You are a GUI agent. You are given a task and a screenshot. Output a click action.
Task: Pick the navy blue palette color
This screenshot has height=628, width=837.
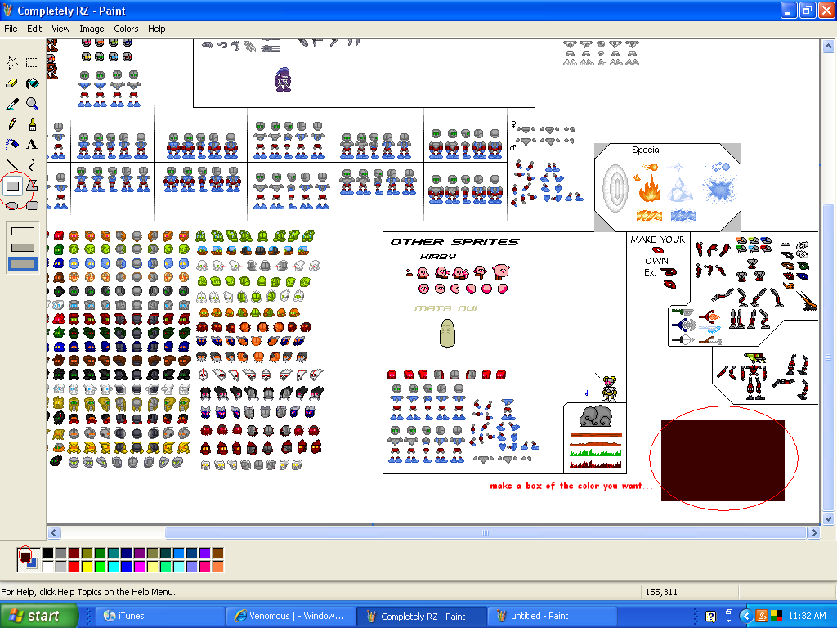click(x=126, y=554)
